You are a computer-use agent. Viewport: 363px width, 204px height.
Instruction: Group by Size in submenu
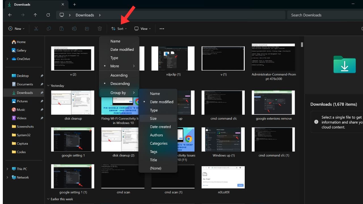(x=158, y=118)
